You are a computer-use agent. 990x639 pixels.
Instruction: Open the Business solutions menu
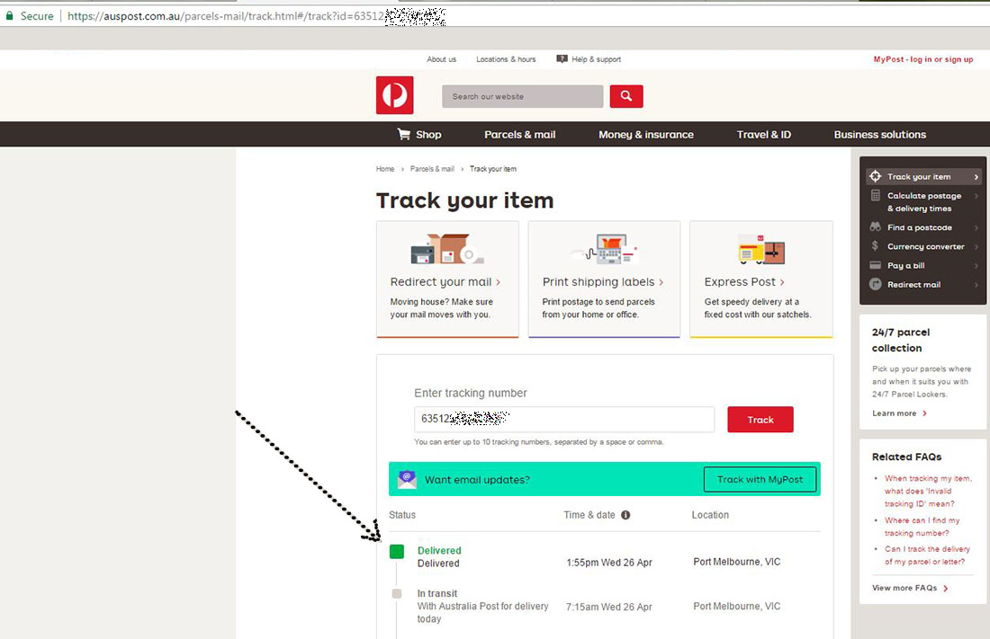880,134
